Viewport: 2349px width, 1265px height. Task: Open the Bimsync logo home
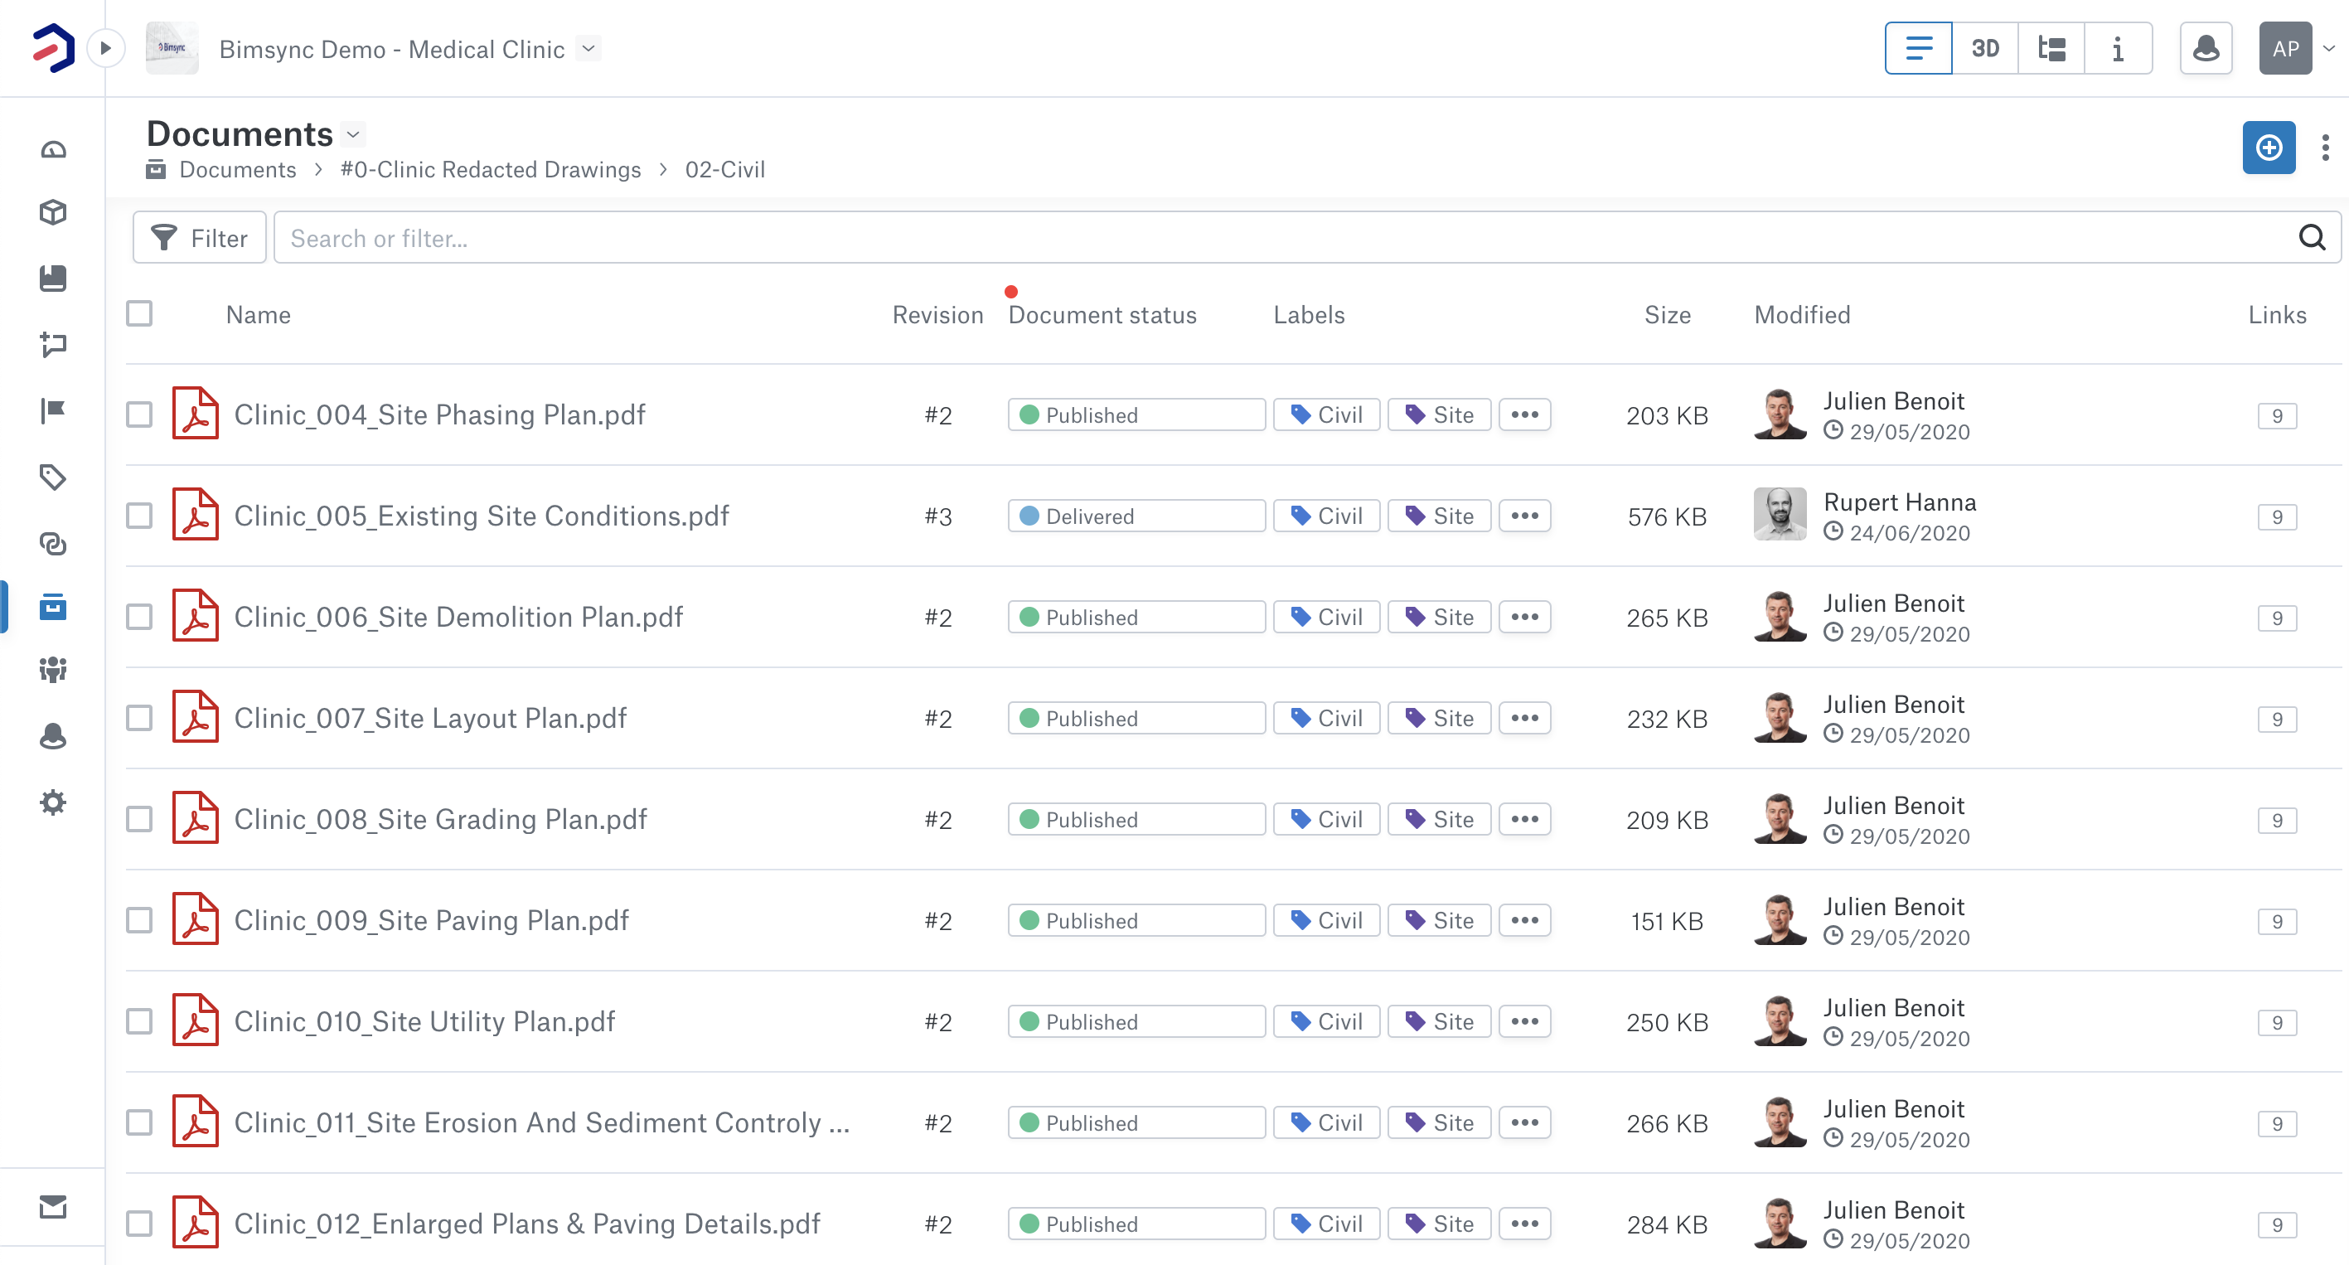[x=53, y=47]
